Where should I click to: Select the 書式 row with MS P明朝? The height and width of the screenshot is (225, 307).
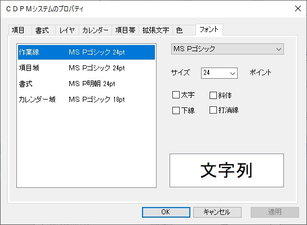tap(86, 84)
